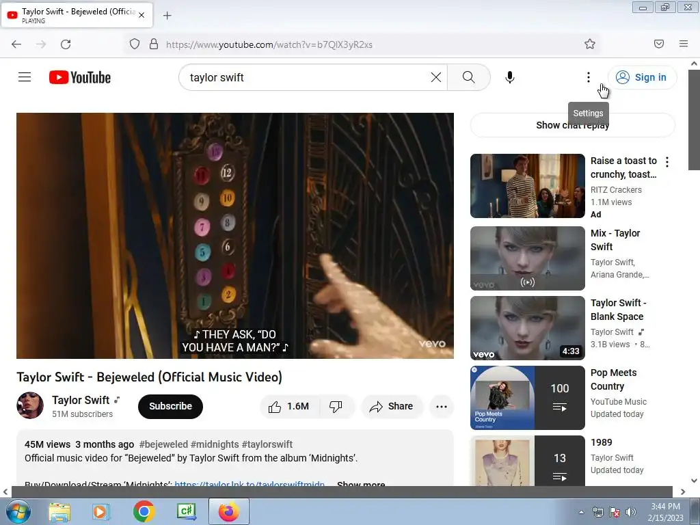Show chat replay
The image size is (700, 525).
pos(572,126)
